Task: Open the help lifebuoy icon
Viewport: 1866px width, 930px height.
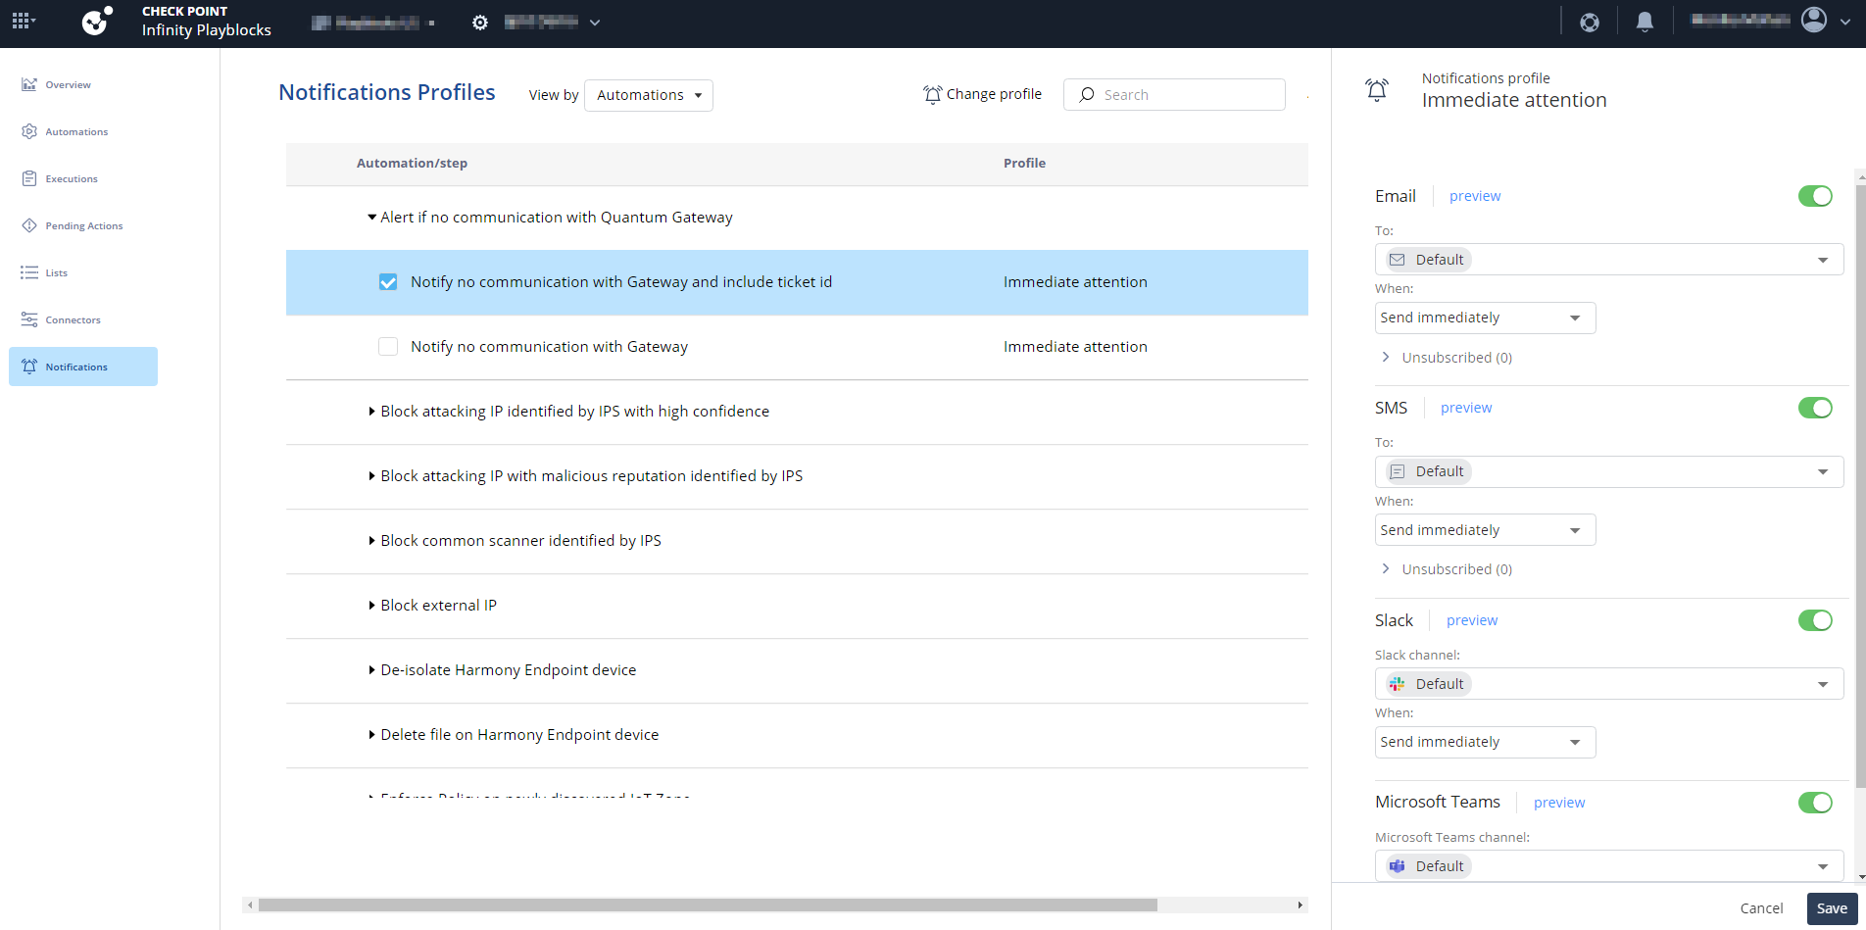Action: 1590,22
